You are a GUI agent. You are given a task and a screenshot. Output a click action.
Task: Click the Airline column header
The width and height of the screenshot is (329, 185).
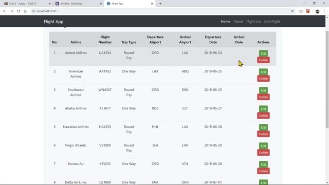76,42
